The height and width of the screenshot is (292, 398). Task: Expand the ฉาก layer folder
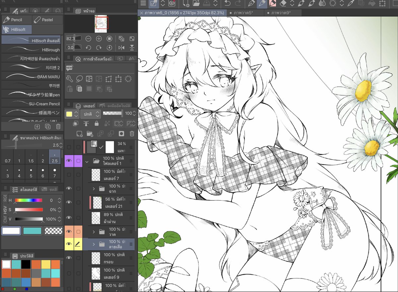(x=94, y=189)
